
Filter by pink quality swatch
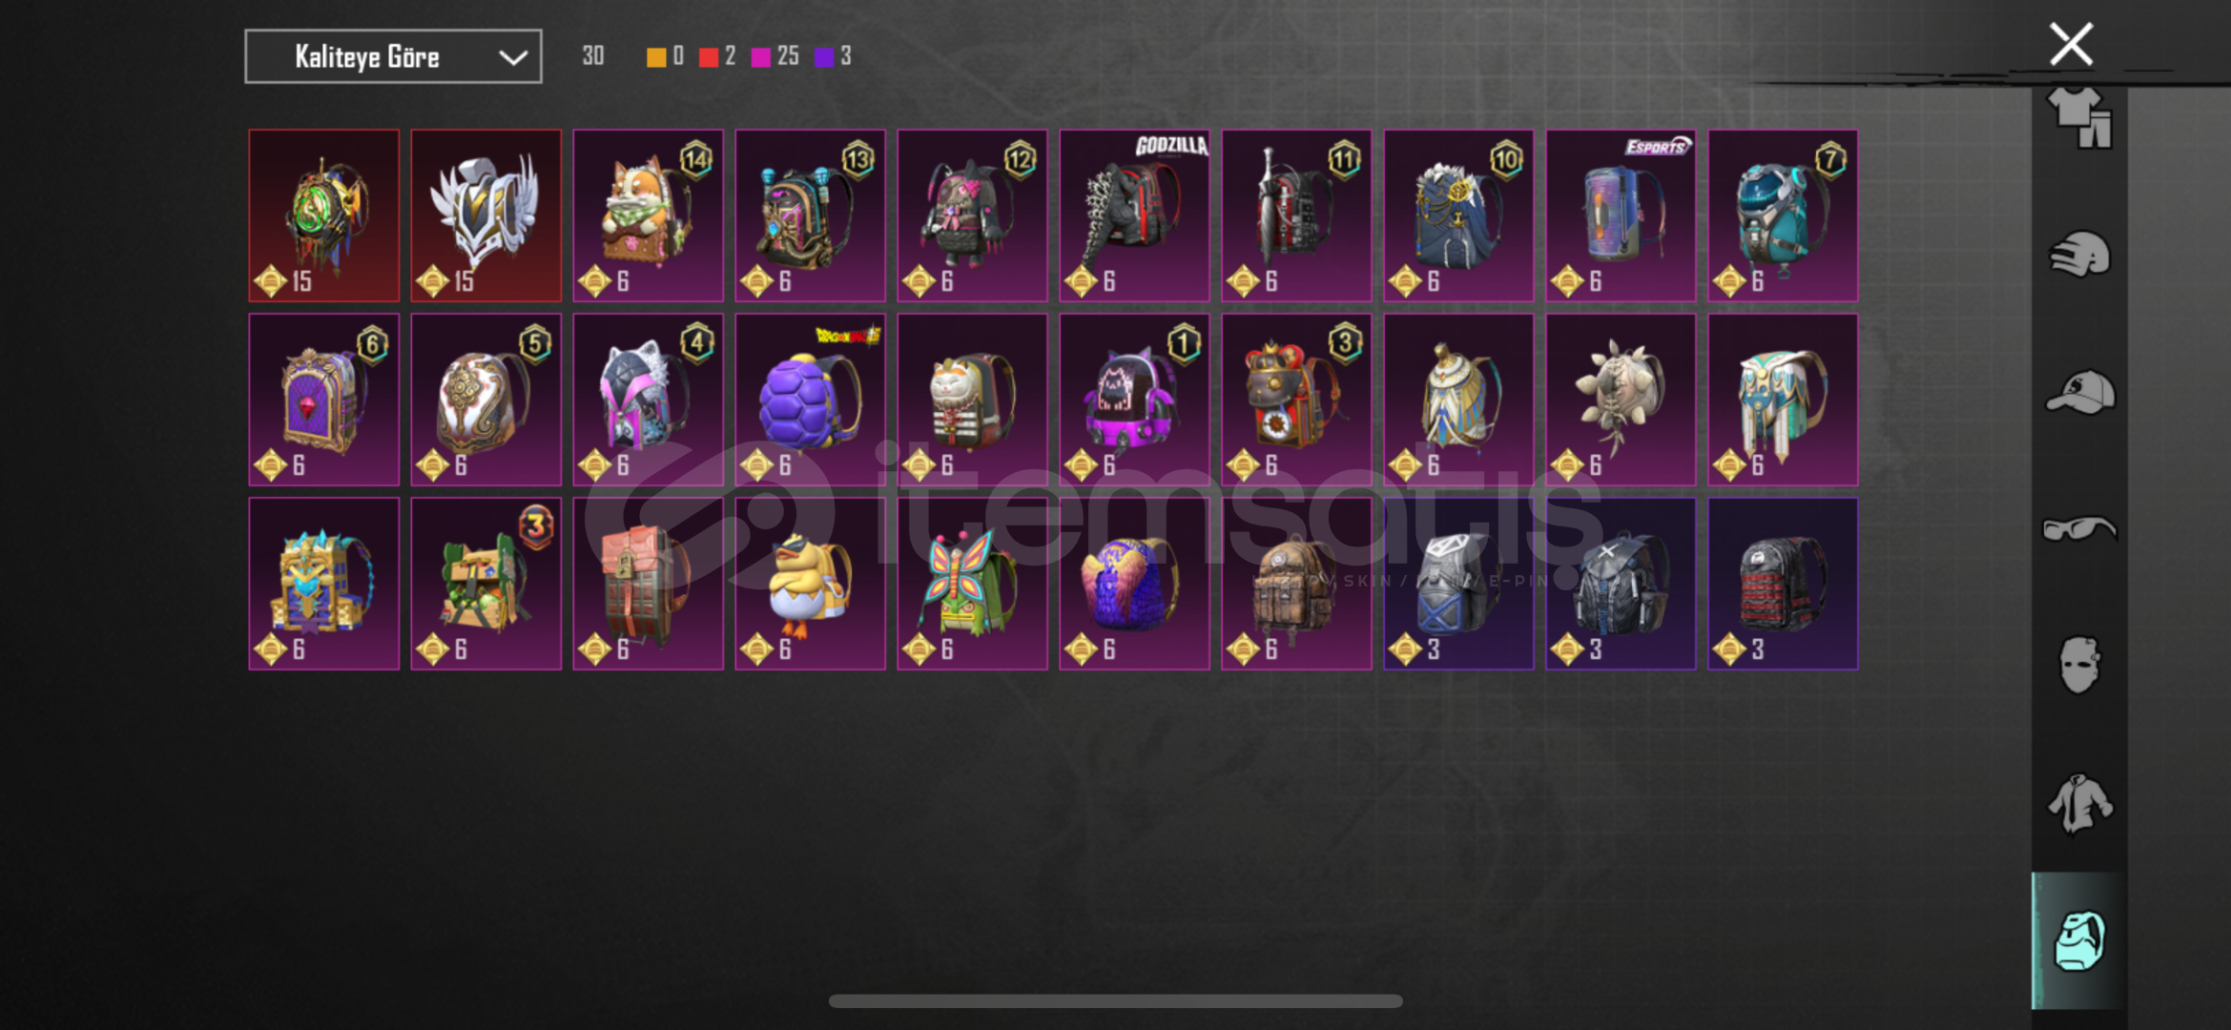[x=760, y=57]
